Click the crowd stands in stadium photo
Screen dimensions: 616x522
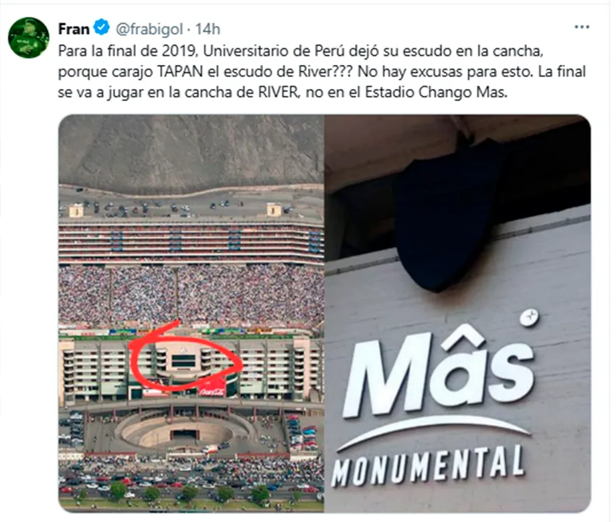click(191, 294)
